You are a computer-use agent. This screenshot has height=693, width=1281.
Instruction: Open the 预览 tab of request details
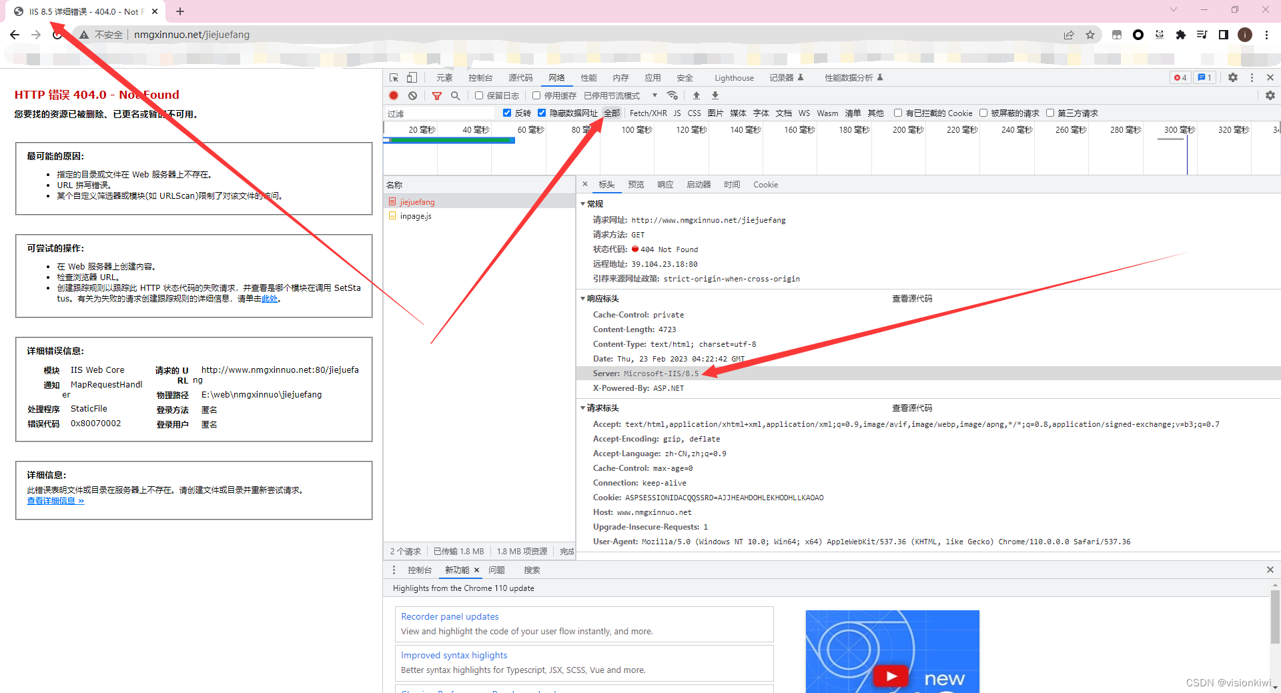pos(636,184)
